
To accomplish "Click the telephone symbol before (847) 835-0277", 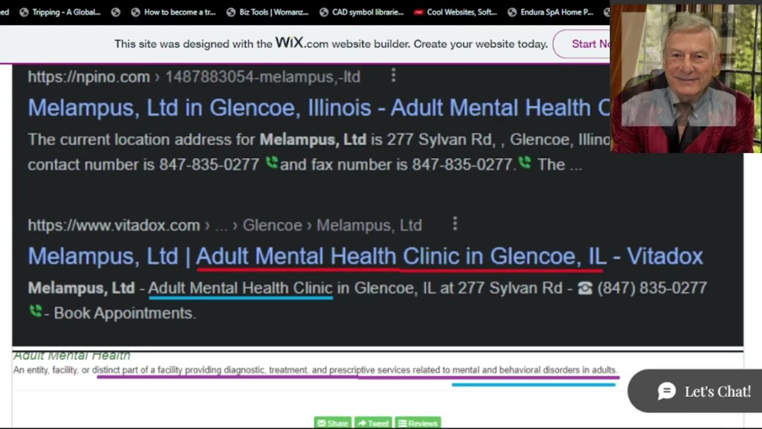I will point(585,288).
